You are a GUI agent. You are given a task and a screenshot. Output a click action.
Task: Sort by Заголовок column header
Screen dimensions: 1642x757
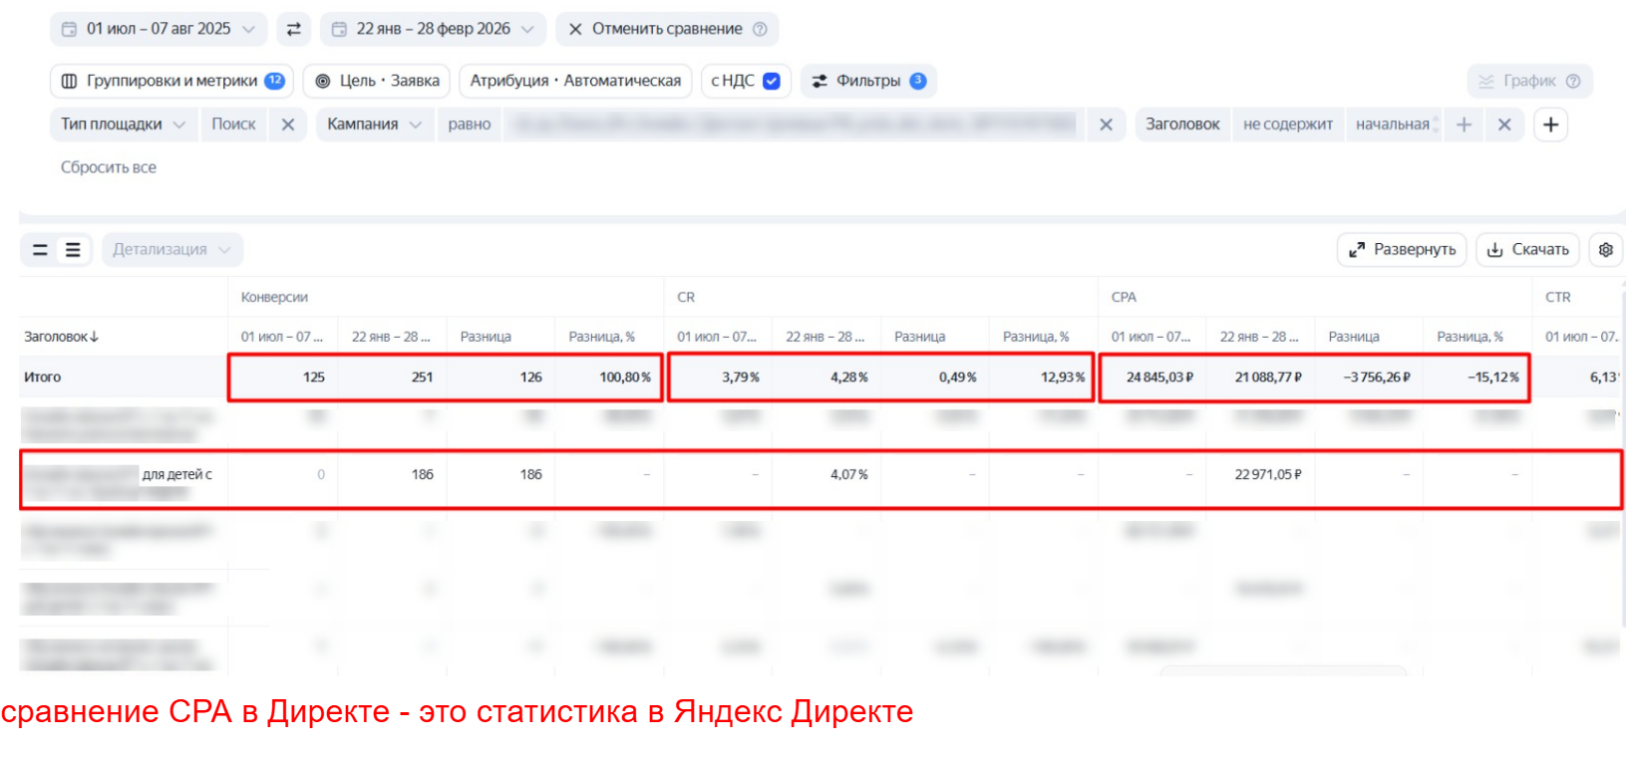tap(62, 337)
